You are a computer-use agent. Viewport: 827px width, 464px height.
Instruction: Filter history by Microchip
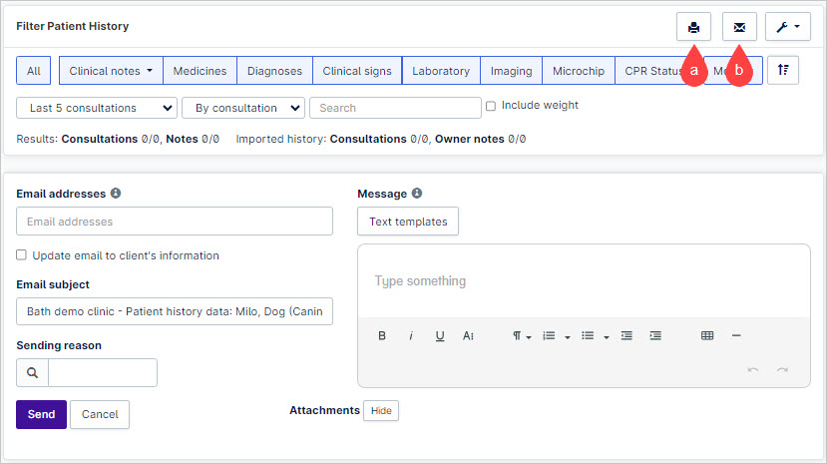579,71
